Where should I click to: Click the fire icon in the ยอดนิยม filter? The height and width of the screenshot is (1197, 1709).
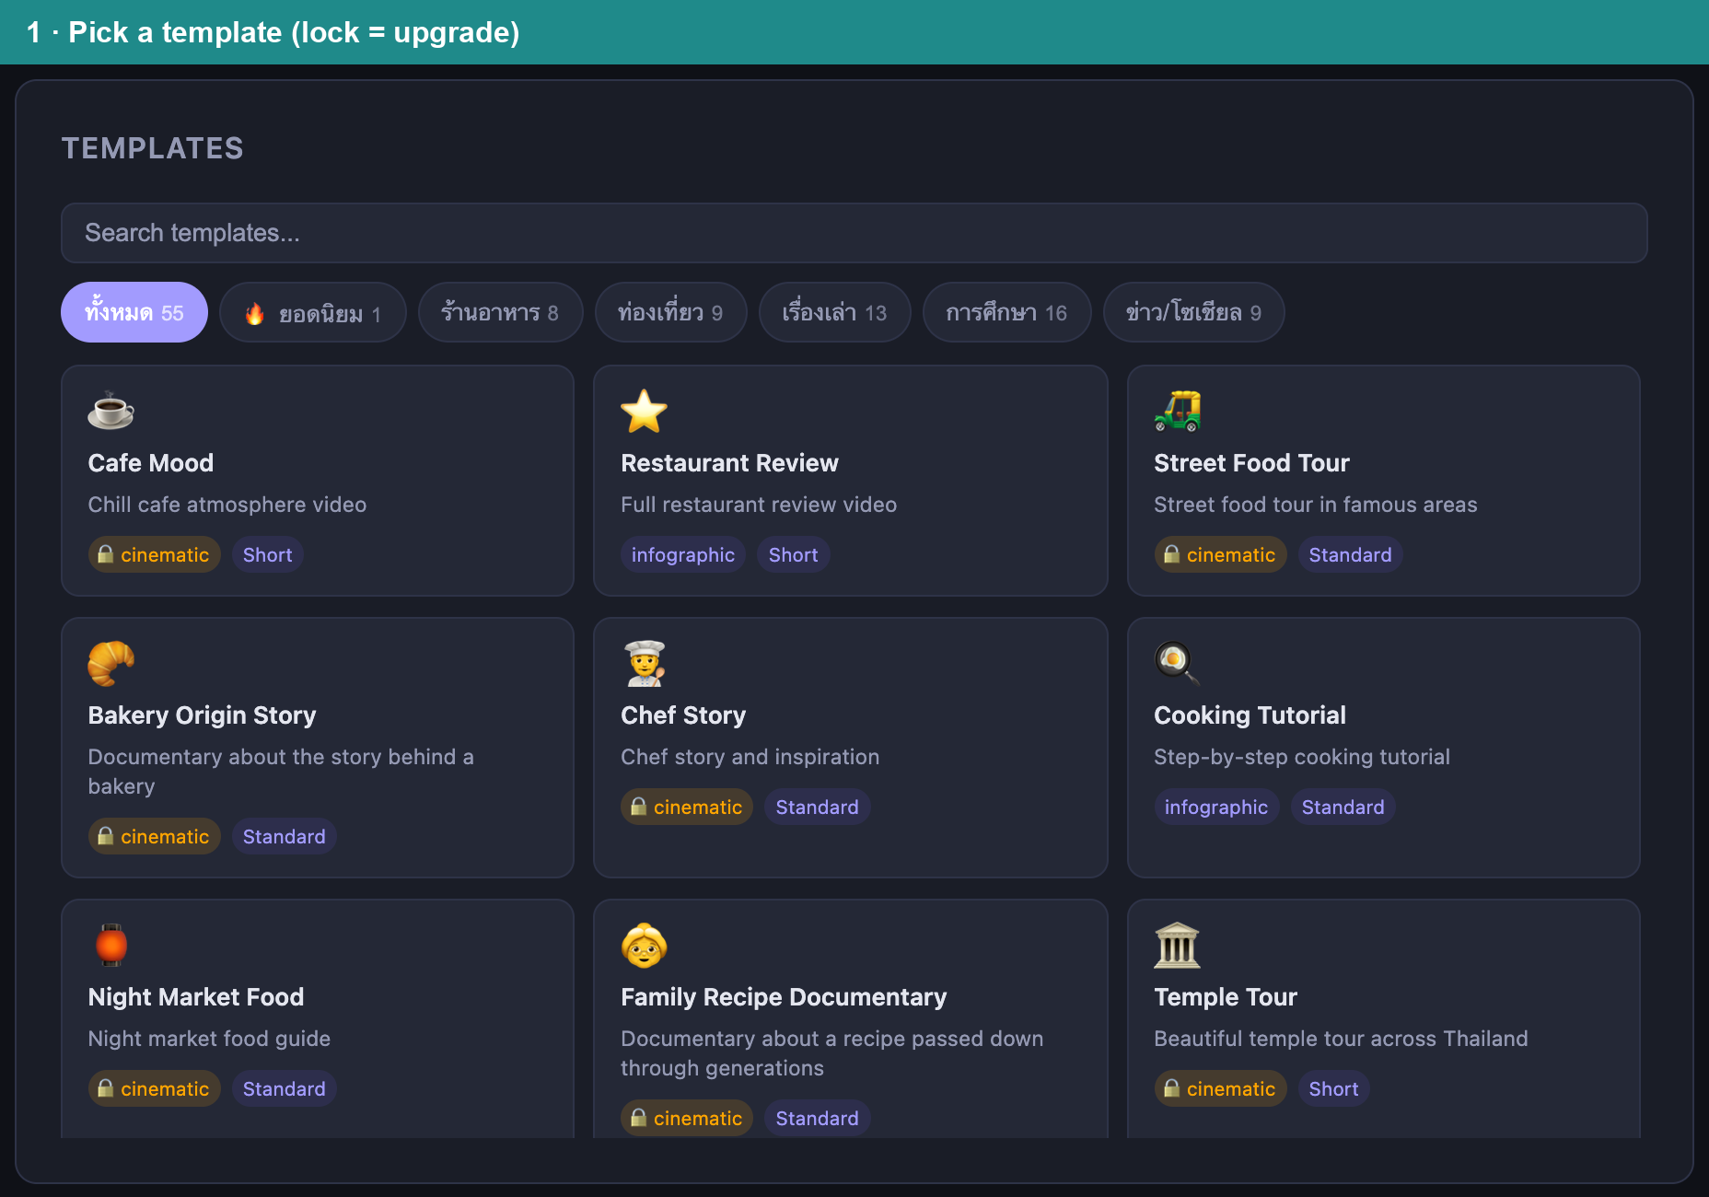click(255, 314)
